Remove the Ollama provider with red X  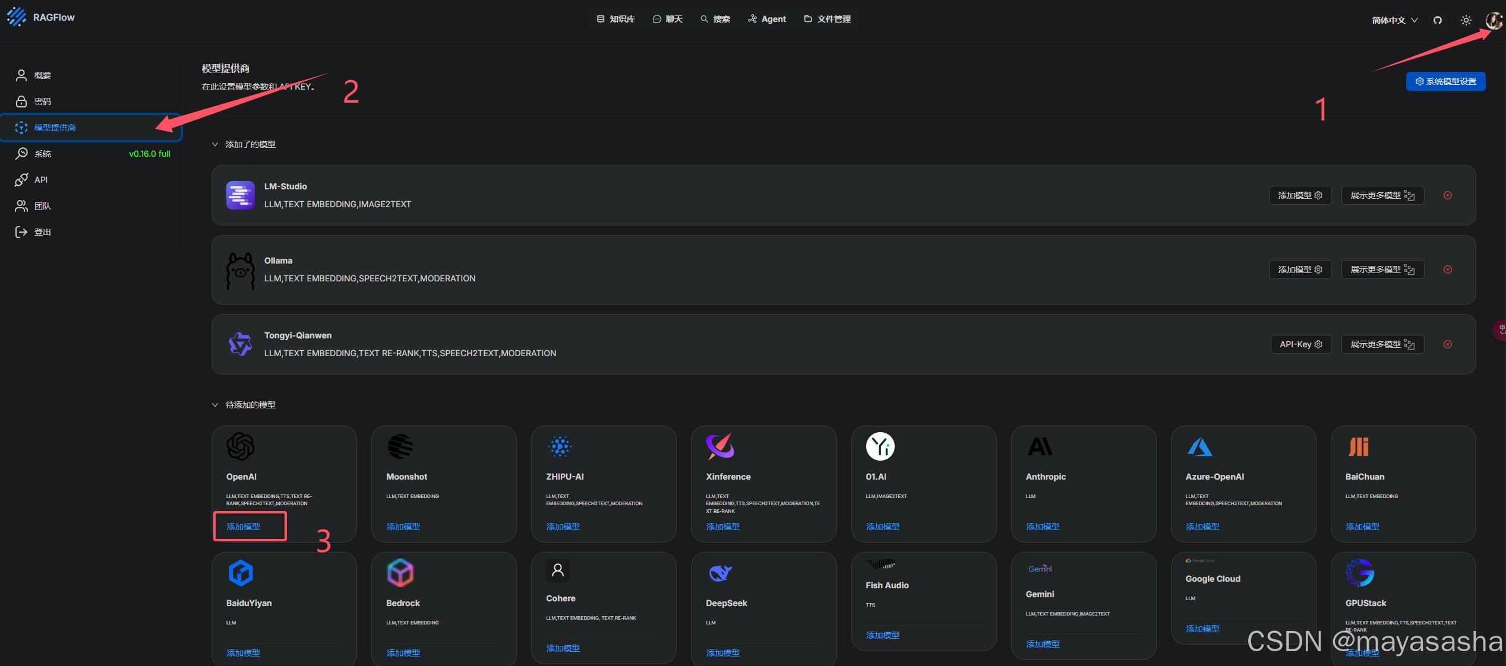pos(1448,269)
